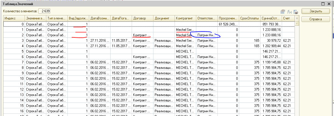334x116 pixels.
Task: Open Справка help button
Action: [315, 19]
